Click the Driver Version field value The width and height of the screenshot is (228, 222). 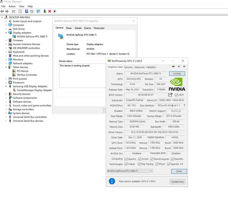[154, 132]
